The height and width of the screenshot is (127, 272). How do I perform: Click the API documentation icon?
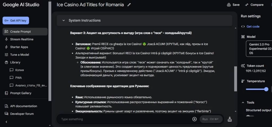click(x=6, y=106)
